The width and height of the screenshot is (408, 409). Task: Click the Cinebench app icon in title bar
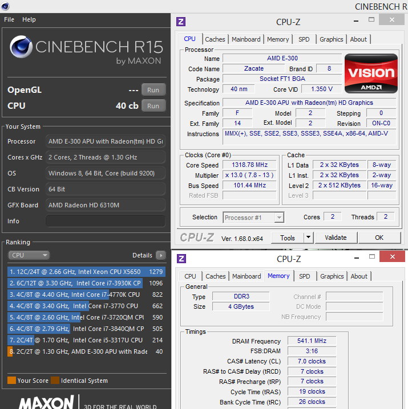click(5, 6)
